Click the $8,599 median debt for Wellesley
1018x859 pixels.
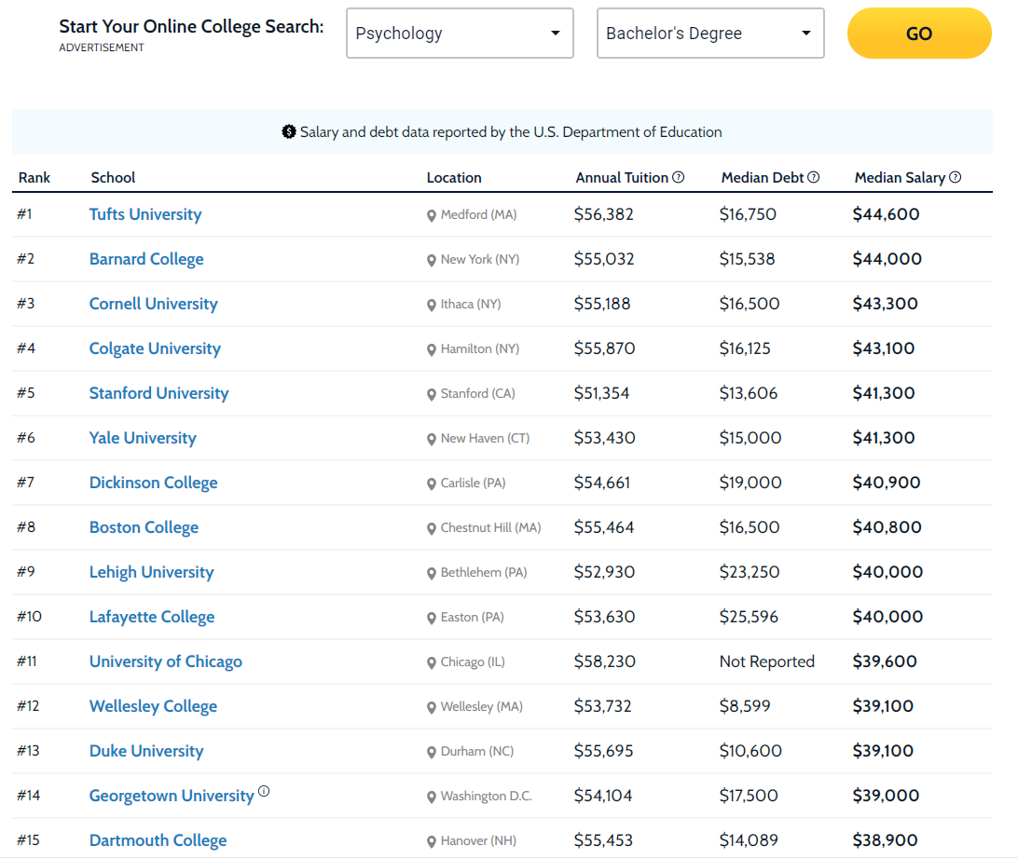coord(745,706)
